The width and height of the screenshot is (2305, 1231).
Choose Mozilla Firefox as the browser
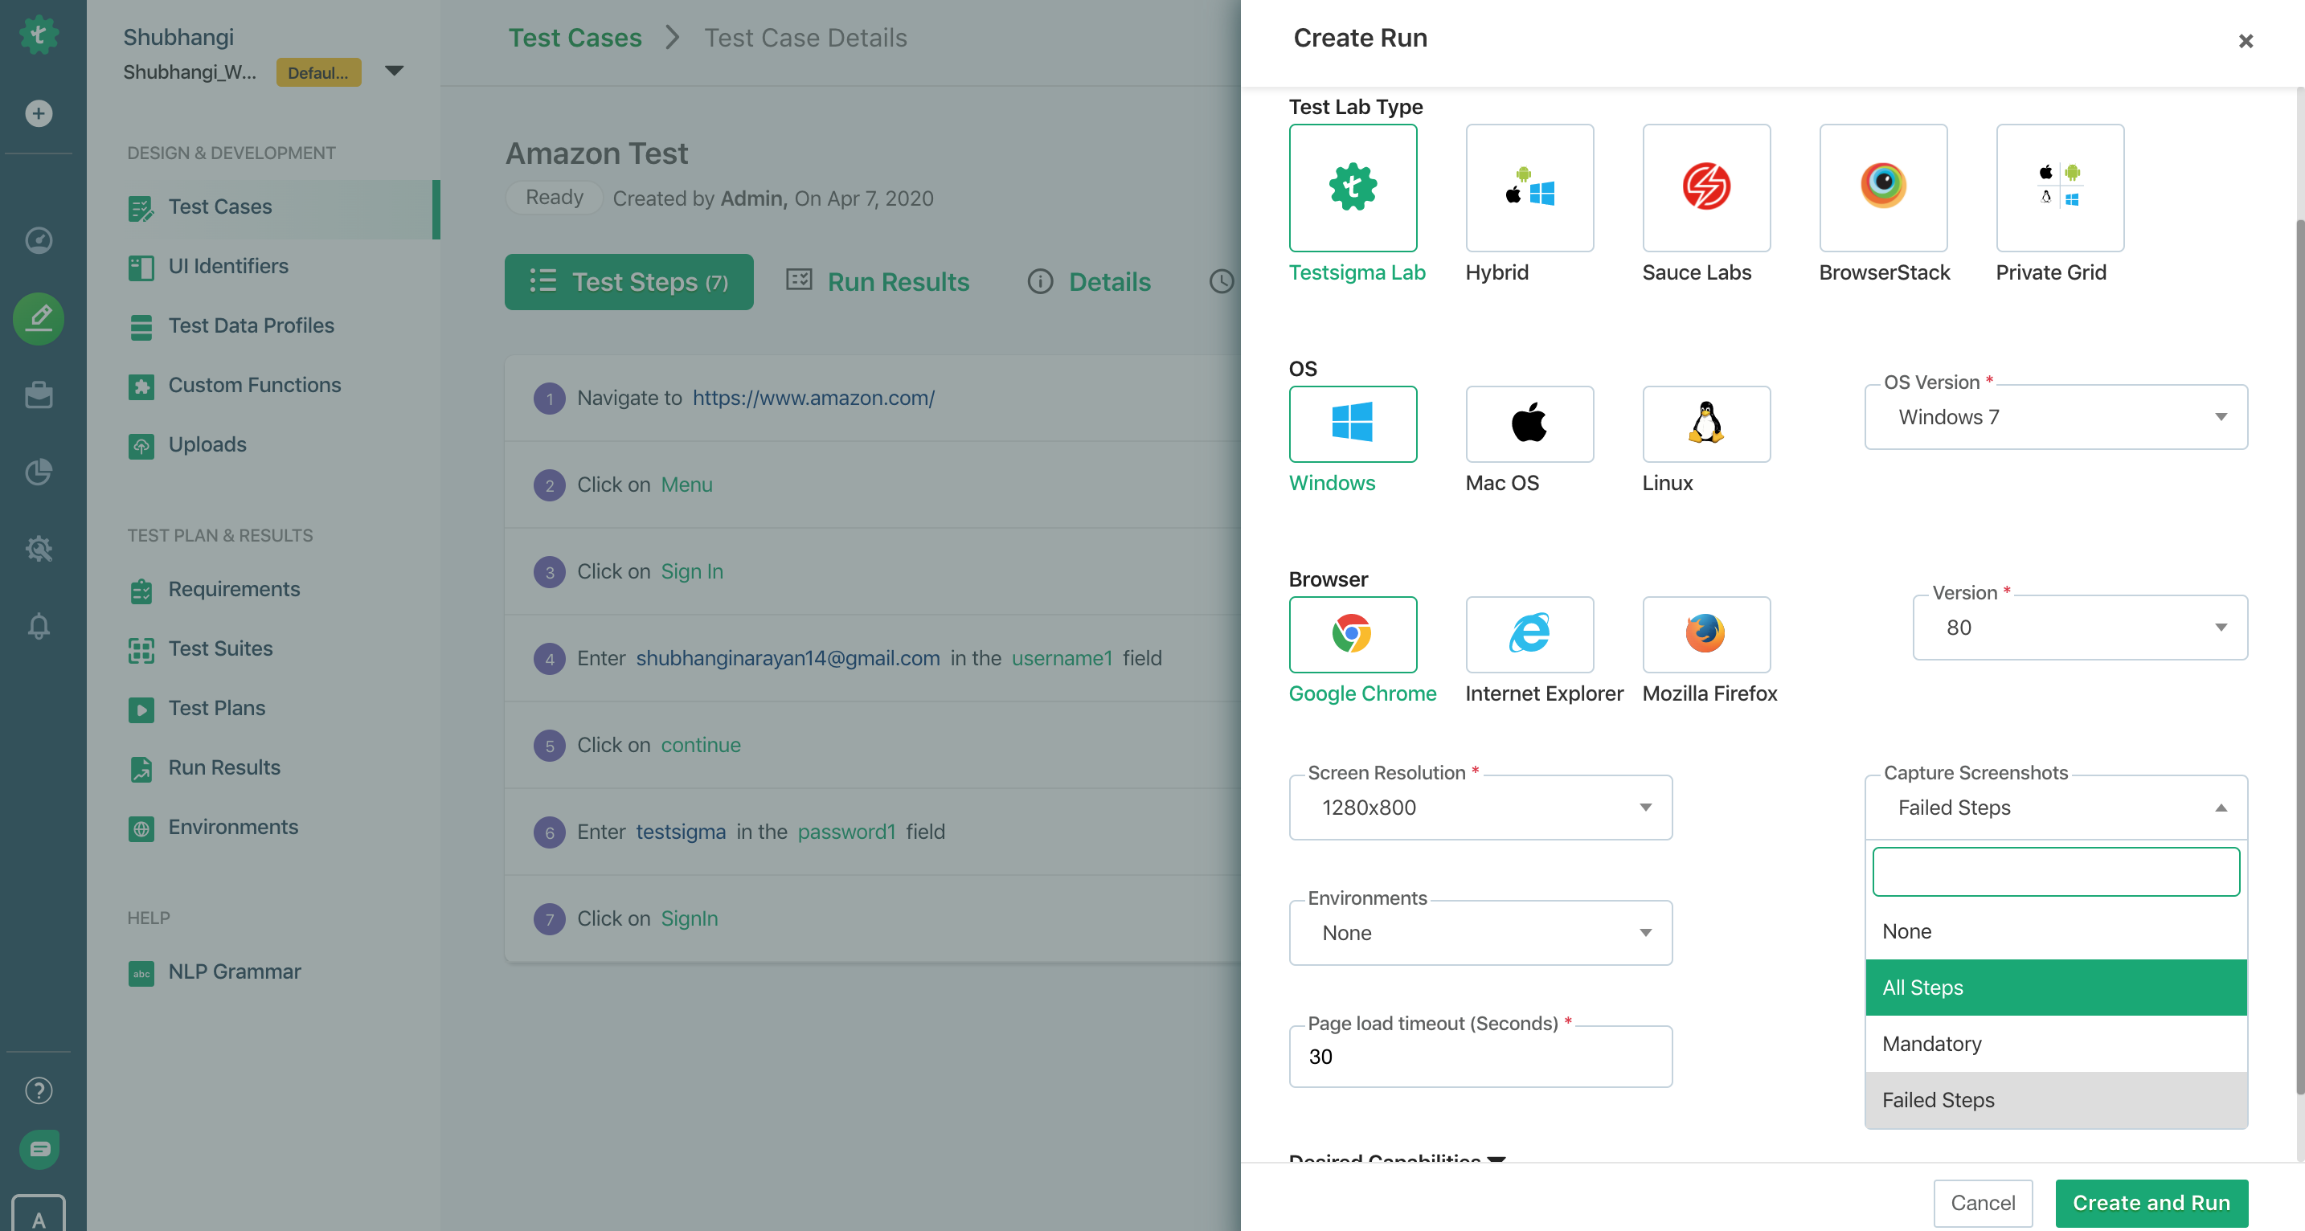tap(1705, 635)
